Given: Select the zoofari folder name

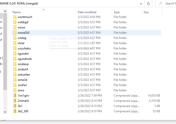Looking at the screenshot, I should pyautogui.click(x=22, y=85).
